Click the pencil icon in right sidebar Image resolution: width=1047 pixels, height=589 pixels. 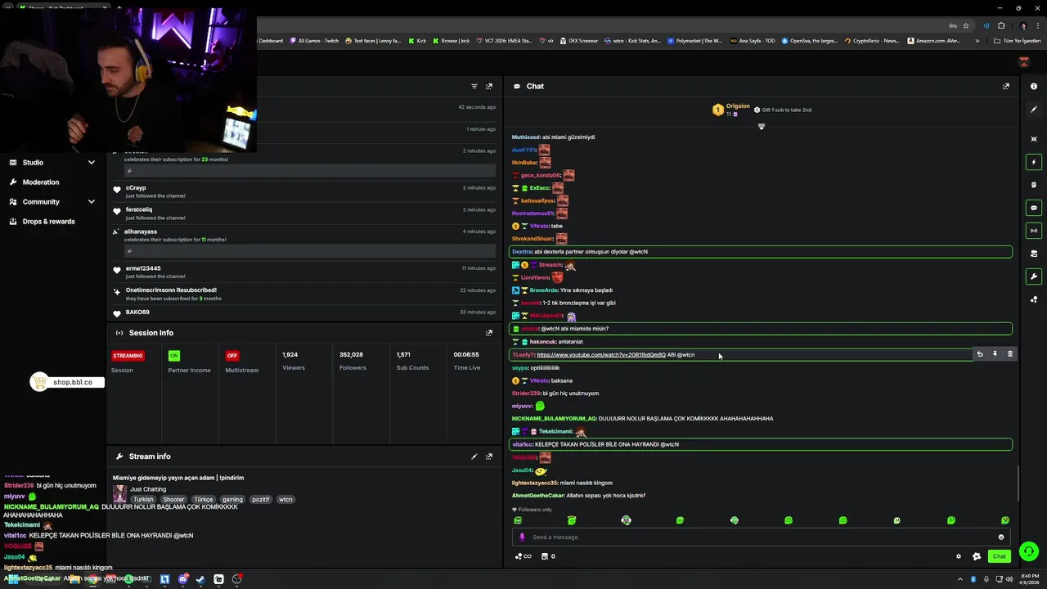point(1034,110)
